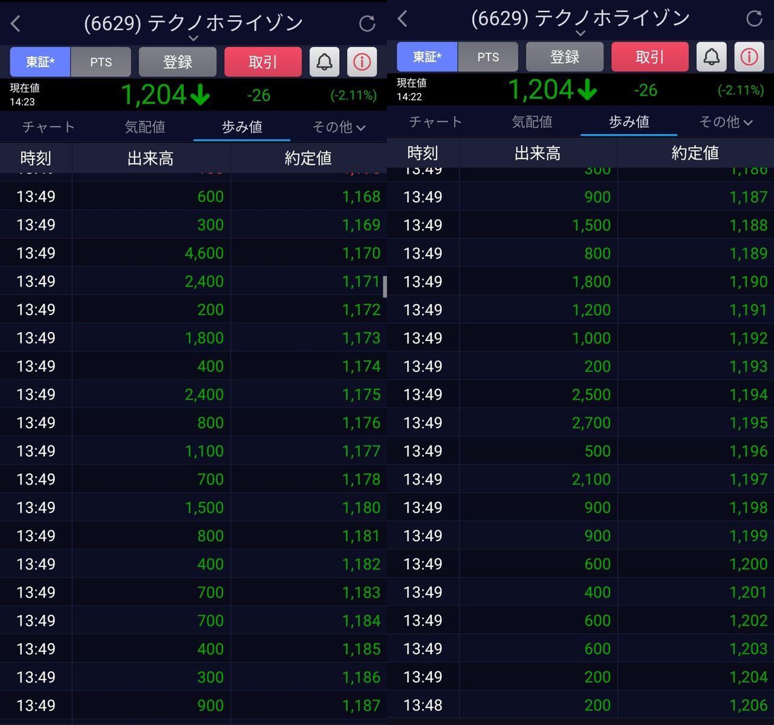This screenshot has width=774, height=725.
Task: Click scrollbar thumb in 14:23 screen's list
Action: coord(385,286)
